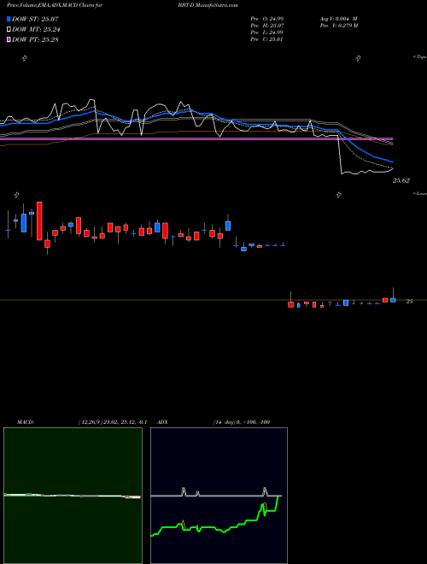This screenshot has height=564, width=427.
Task: Select the 'DOW PT: 25.28' legend text
Action: [x=35, y=39]
